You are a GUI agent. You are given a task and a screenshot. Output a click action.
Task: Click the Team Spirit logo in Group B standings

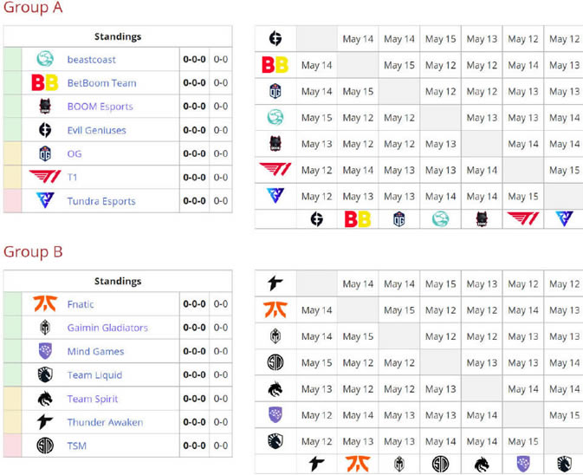tap(45, 399)
